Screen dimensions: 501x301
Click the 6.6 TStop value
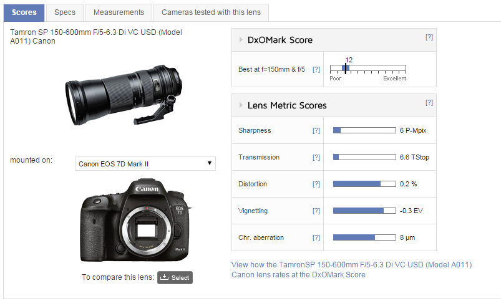pos(414,157)
